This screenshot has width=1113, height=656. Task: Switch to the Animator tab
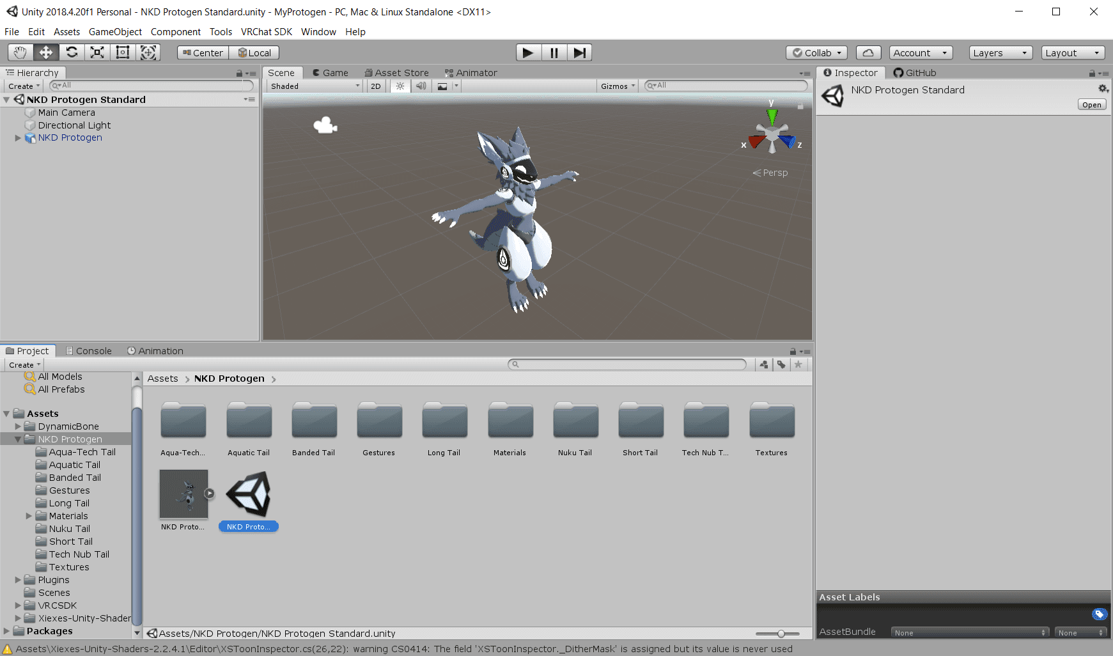pyautogui.click(x=471, y=73)
